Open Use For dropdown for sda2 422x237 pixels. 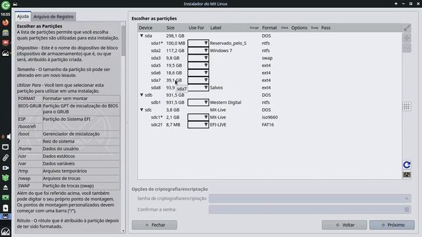coord(198,51)
